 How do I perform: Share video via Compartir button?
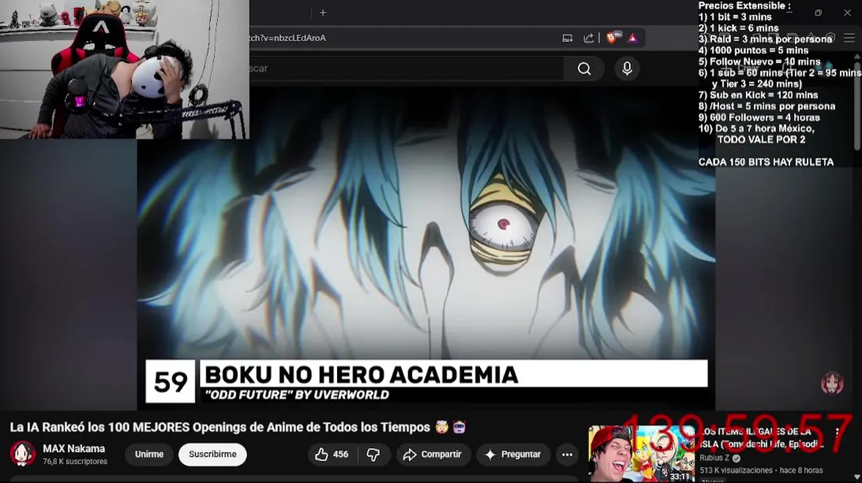click(x=433, y=454)
